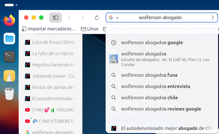Launch the Terminal from the dock

click(9, 57)
